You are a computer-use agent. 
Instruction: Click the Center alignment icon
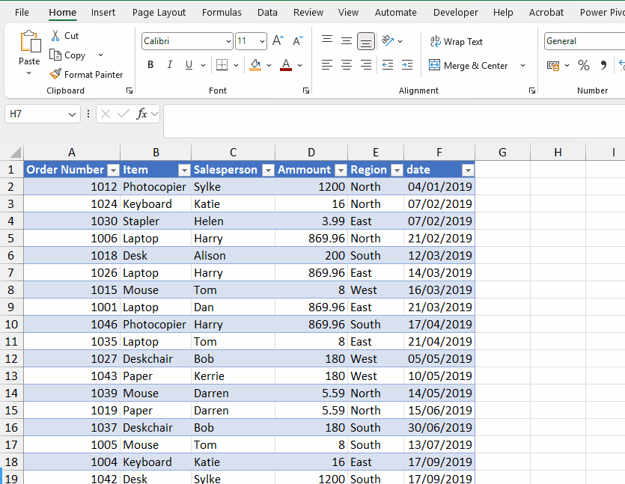[x=346, y=66]
